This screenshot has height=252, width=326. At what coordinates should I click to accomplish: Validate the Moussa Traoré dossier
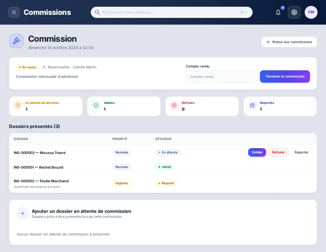click(x=257, y=152)
